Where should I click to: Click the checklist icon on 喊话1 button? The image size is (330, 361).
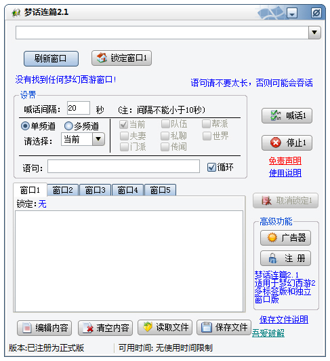276,115
